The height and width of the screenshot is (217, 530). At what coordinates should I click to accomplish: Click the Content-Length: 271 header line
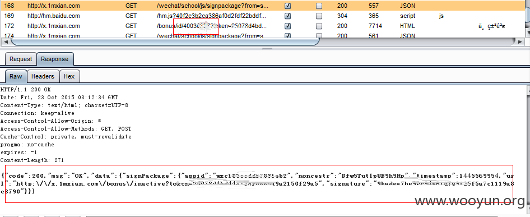32,160
